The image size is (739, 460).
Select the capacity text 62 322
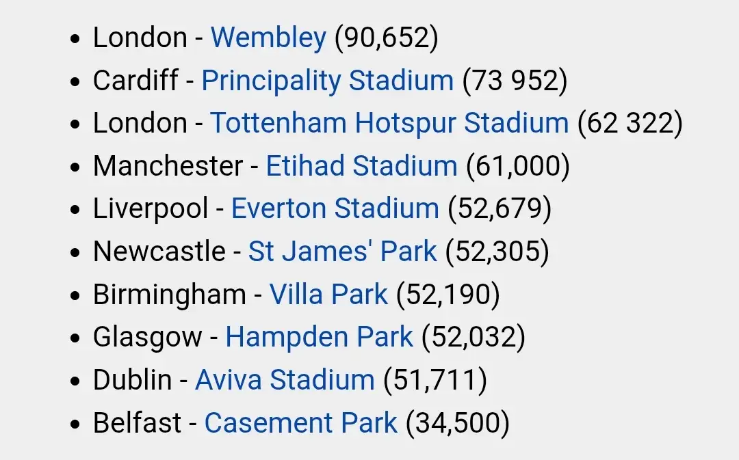(x=630, y=123)
